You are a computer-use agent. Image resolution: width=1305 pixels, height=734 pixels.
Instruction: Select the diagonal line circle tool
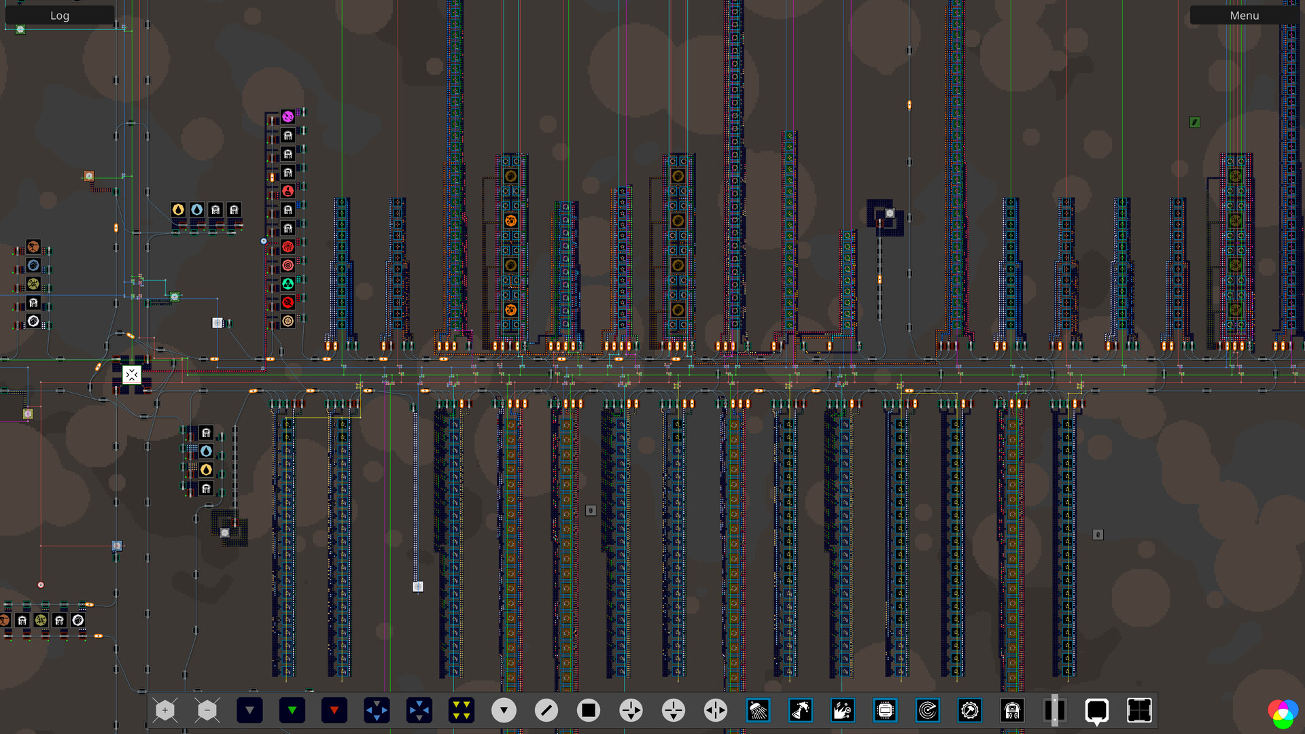click(546, 711)
